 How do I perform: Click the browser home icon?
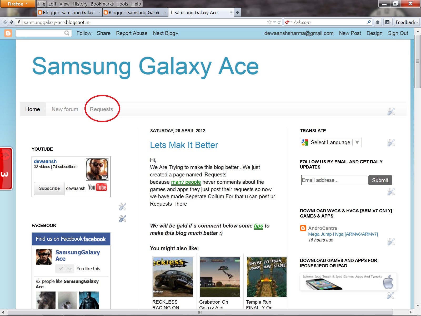pyautogui.click(x=378, y=22)
